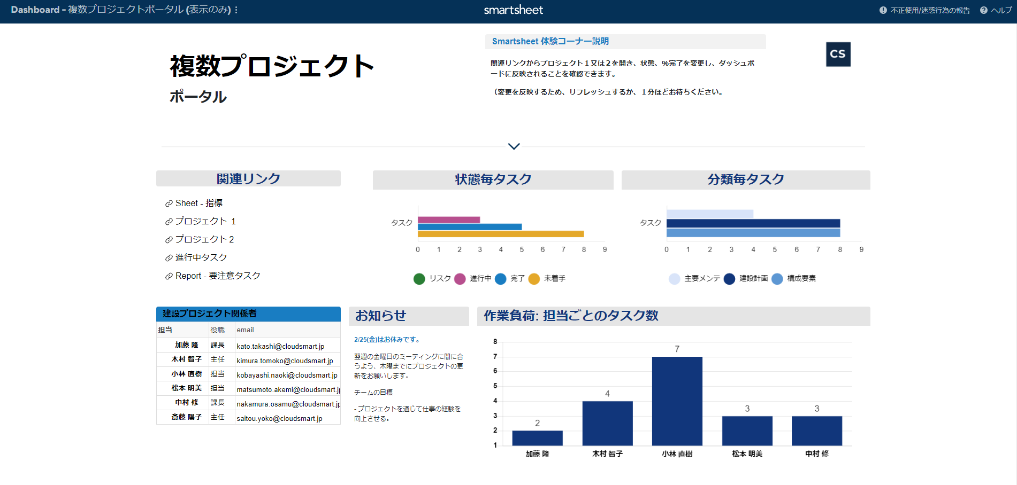
Task: Click the CS logo image
Action: pos(838,54)
